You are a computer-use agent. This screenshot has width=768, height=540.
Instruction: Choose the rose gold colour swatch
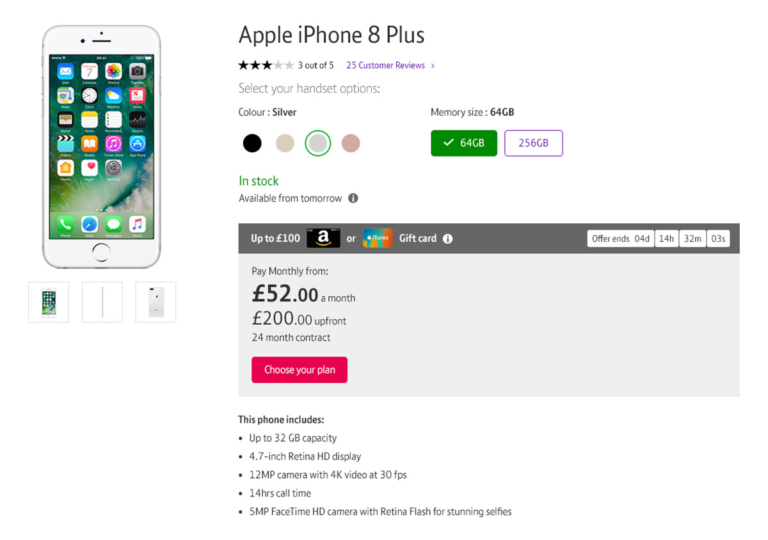[351, 143]
